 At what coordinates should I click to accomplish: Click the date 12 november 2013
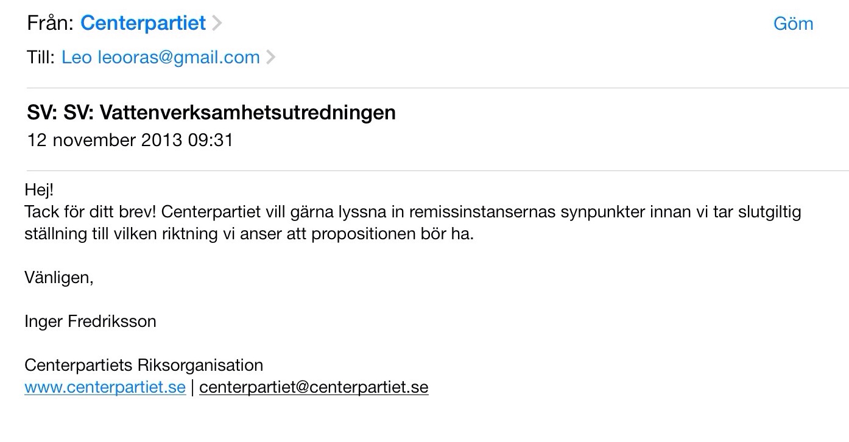(x=104, y=140)
